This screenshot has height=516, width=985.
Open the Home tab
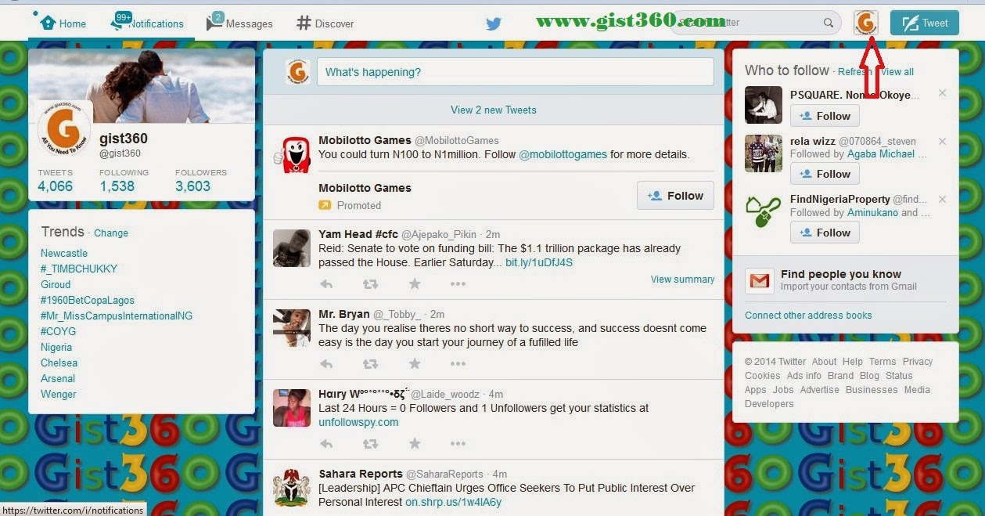63,23
